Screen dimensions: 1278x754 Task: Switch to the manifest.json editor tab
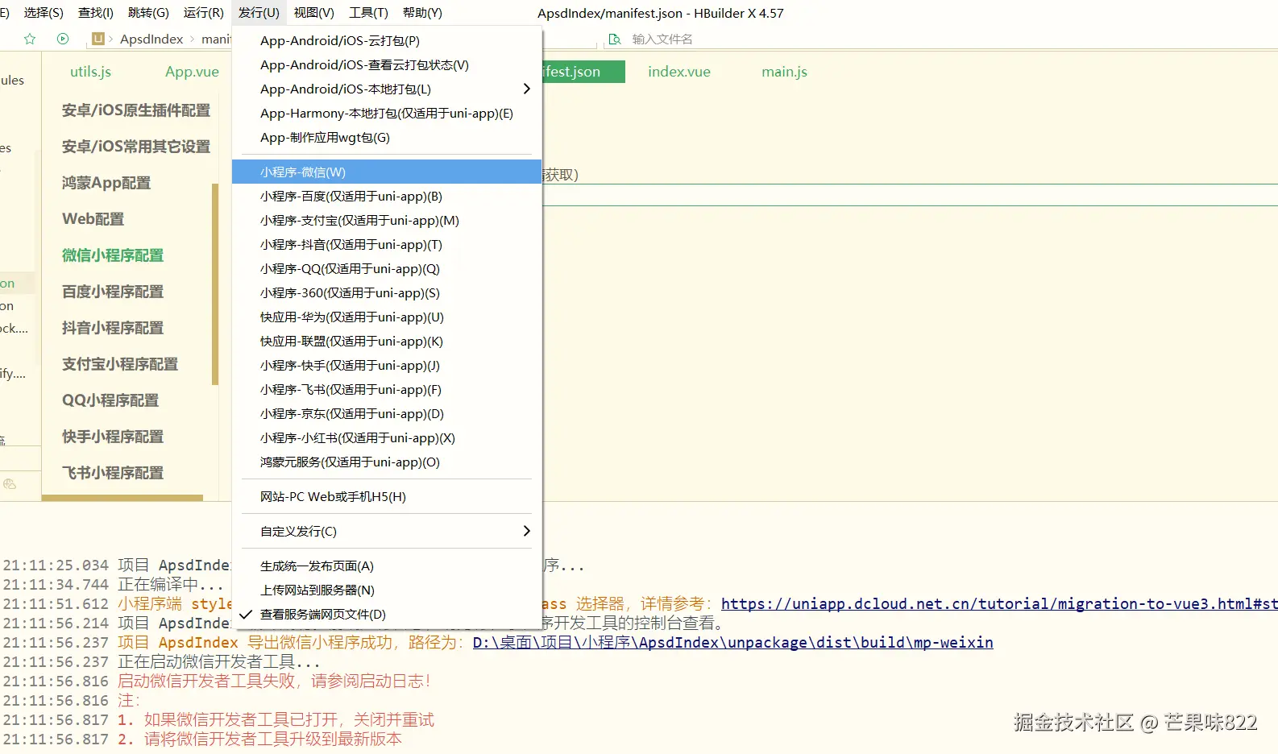583,72
